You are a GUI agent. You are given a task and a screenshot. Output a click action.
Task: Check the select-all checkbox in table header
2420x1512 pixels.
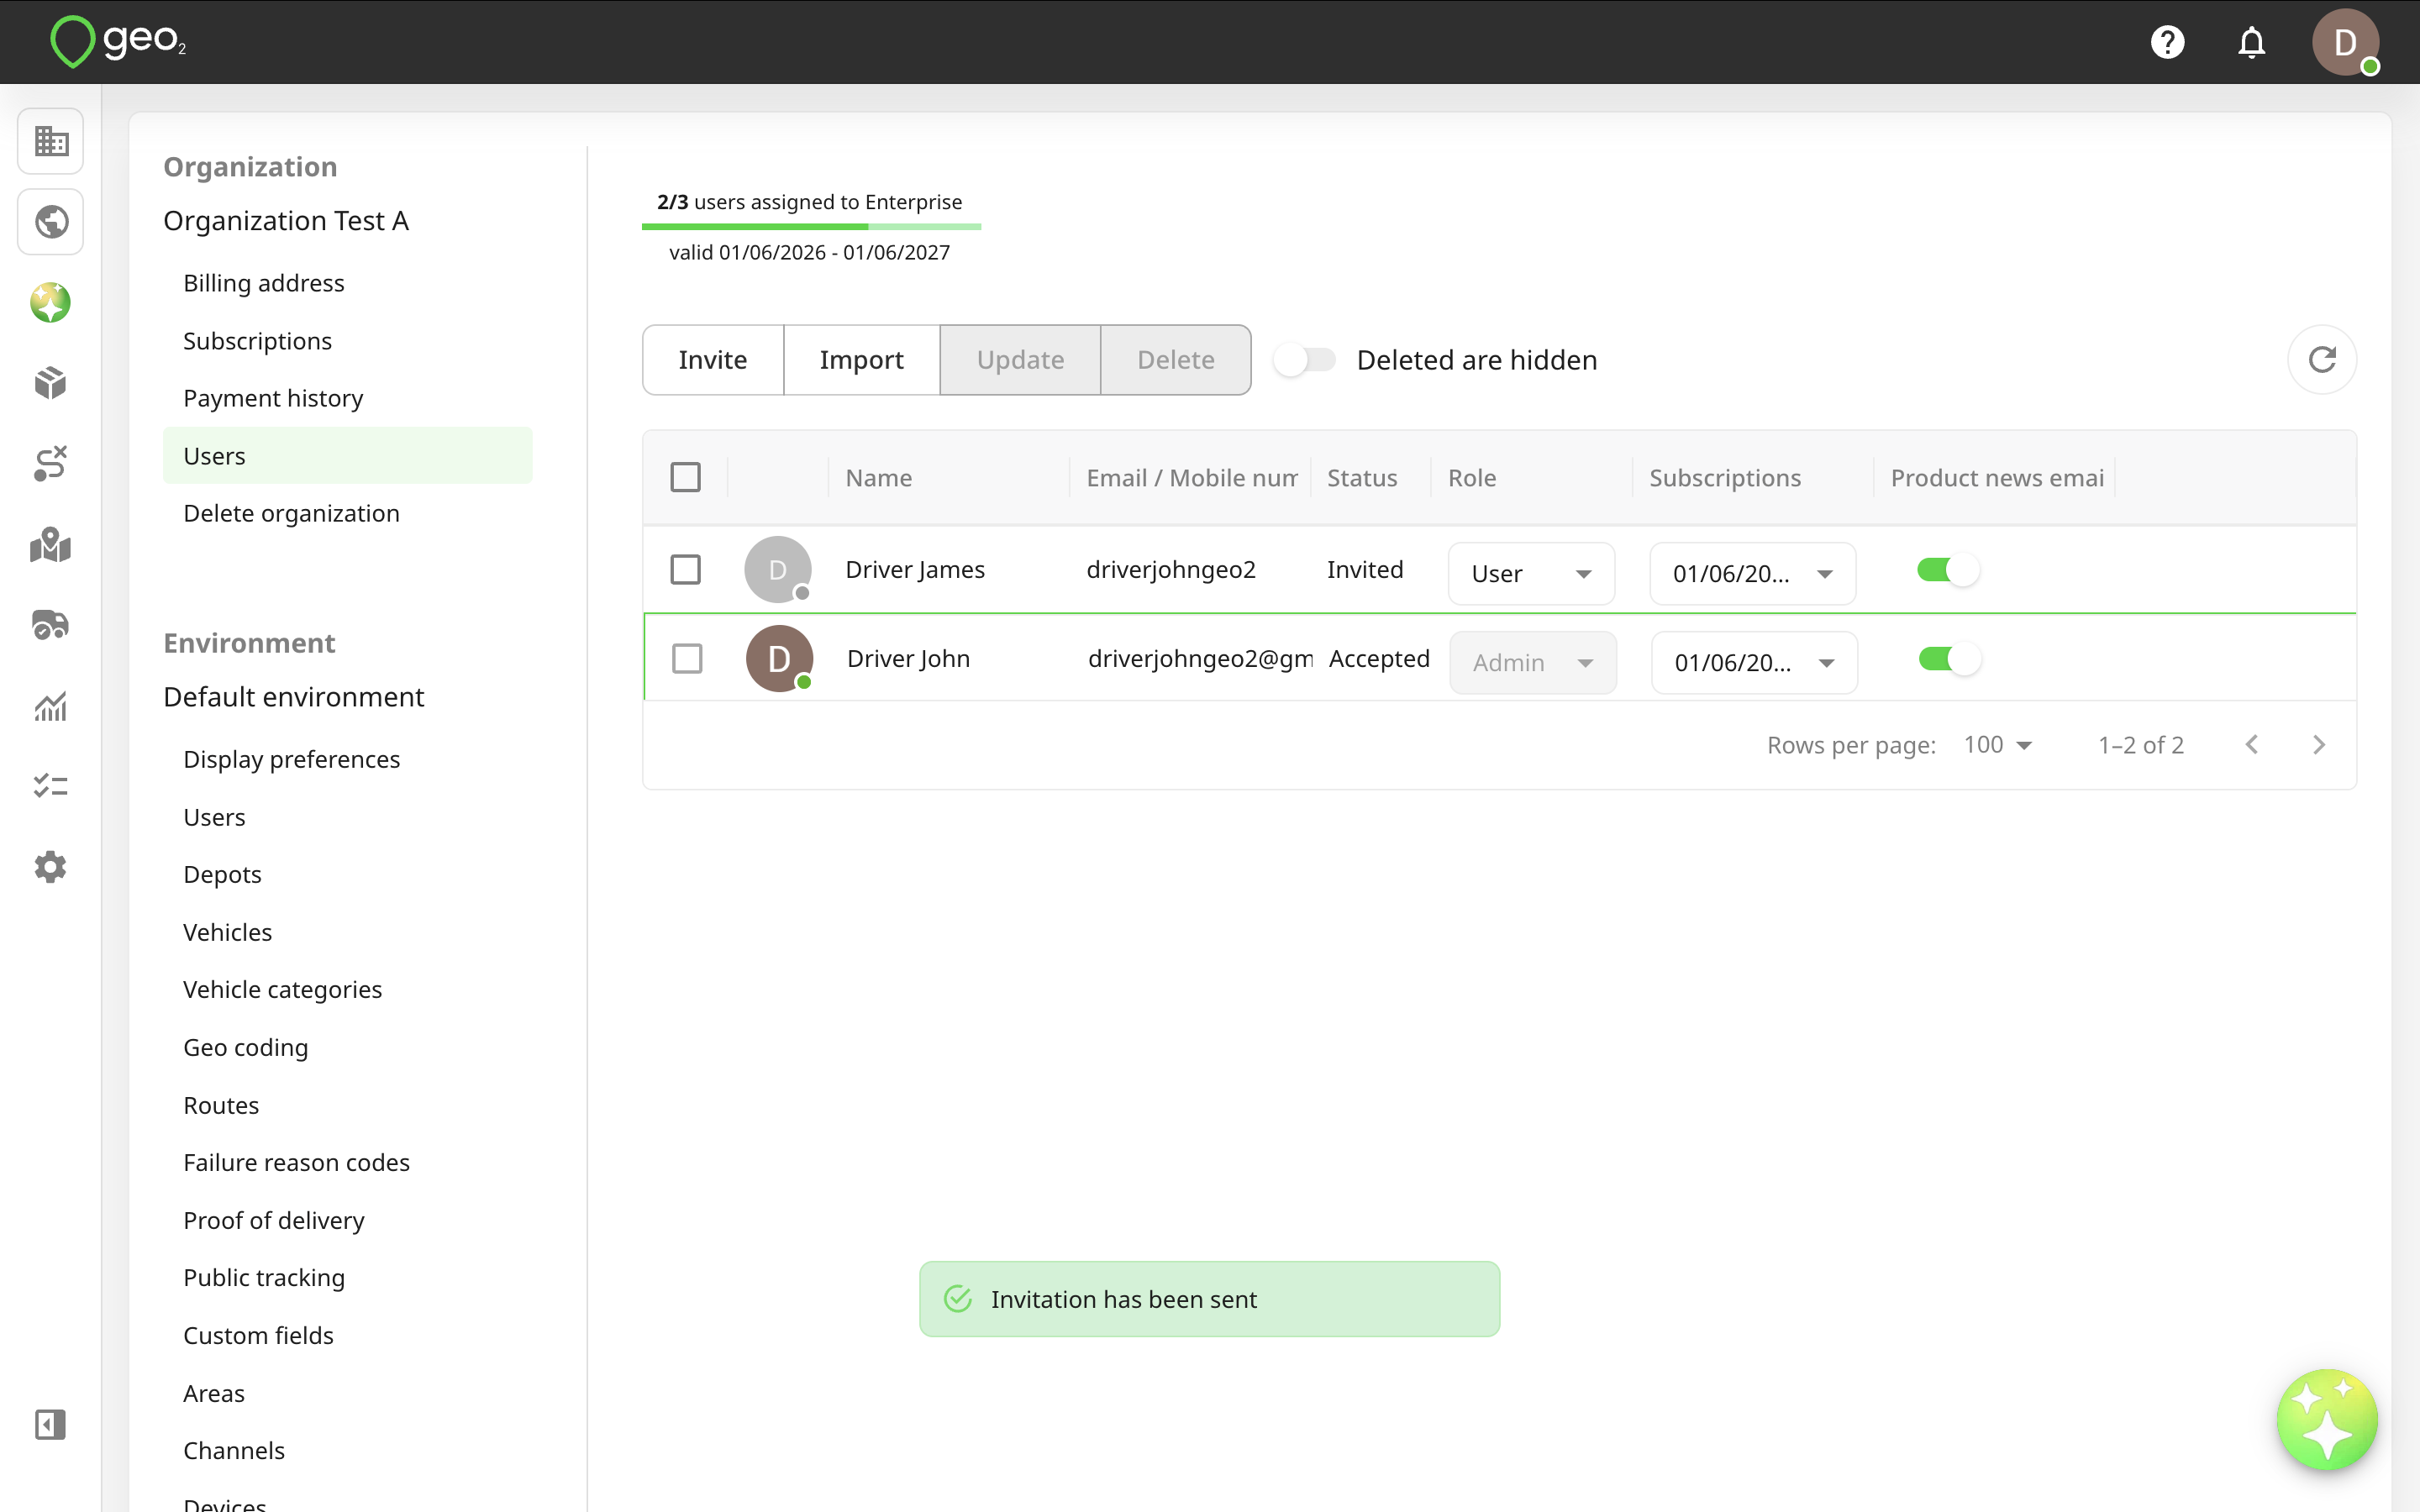686,478
